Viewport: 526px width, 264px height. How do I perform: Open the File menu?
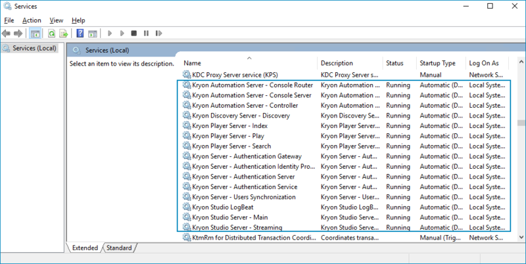[x=9, y=20]
